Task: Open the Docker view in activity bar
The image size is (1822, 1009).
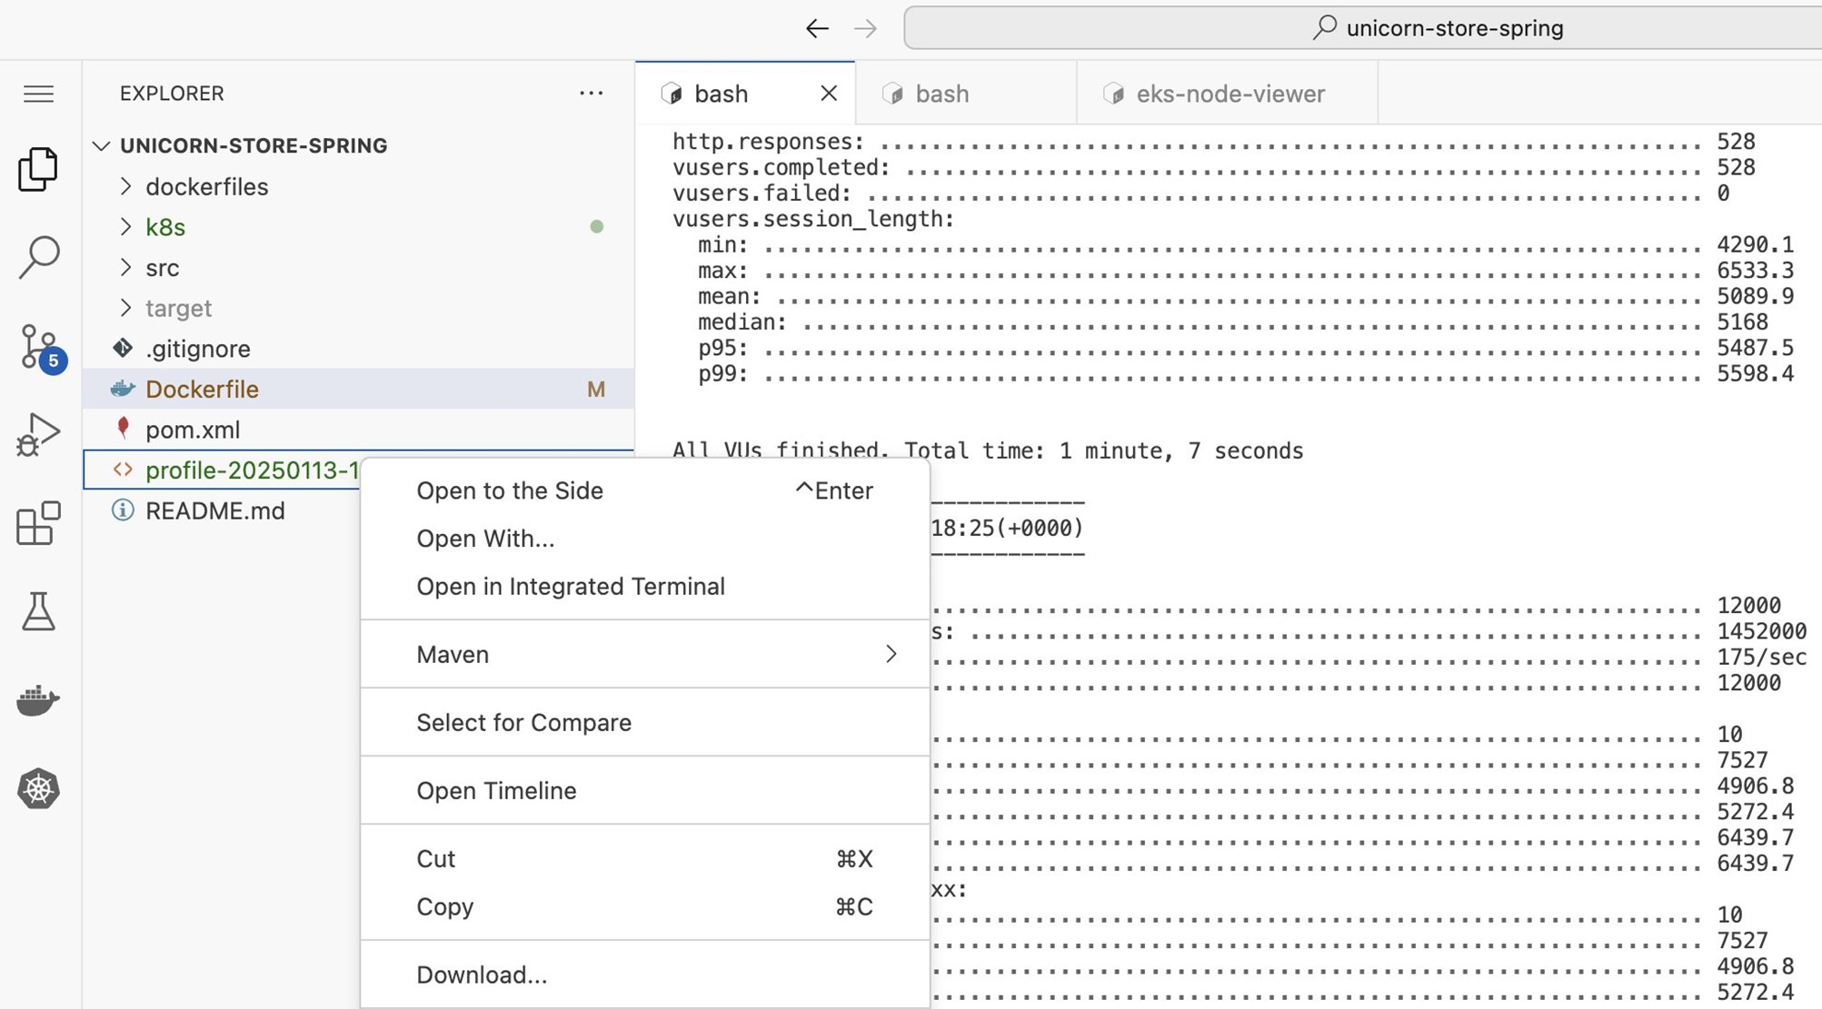Action: point(38,700)
